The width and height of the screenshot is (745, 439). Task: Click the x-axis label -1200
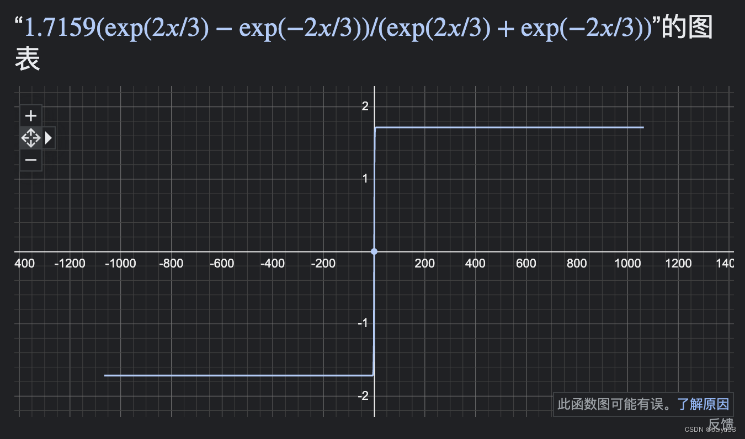pos(70,263)
